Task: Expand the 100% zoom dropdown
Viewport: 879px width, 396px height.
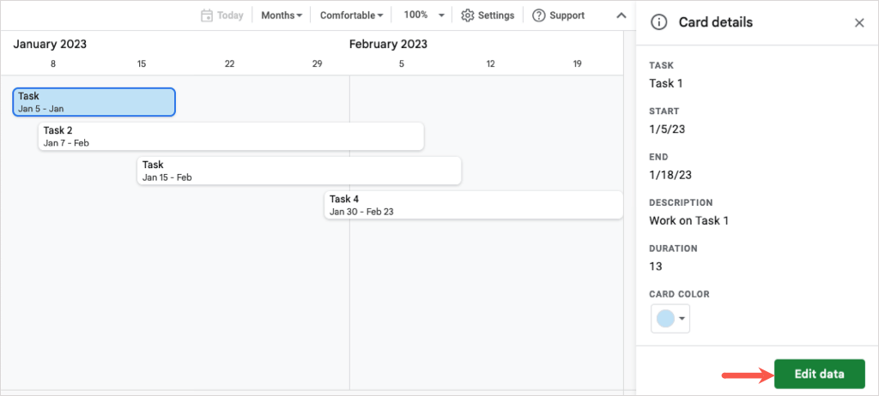Action: [440, 15]
